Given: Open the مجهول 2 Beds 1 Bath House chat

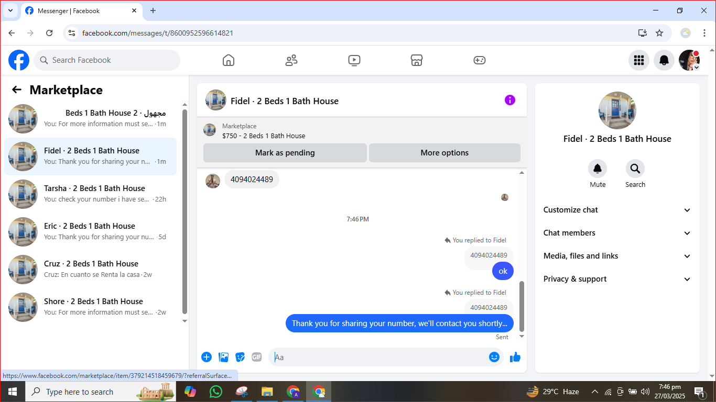Looking at the screenshot, I should click(90, 119).
